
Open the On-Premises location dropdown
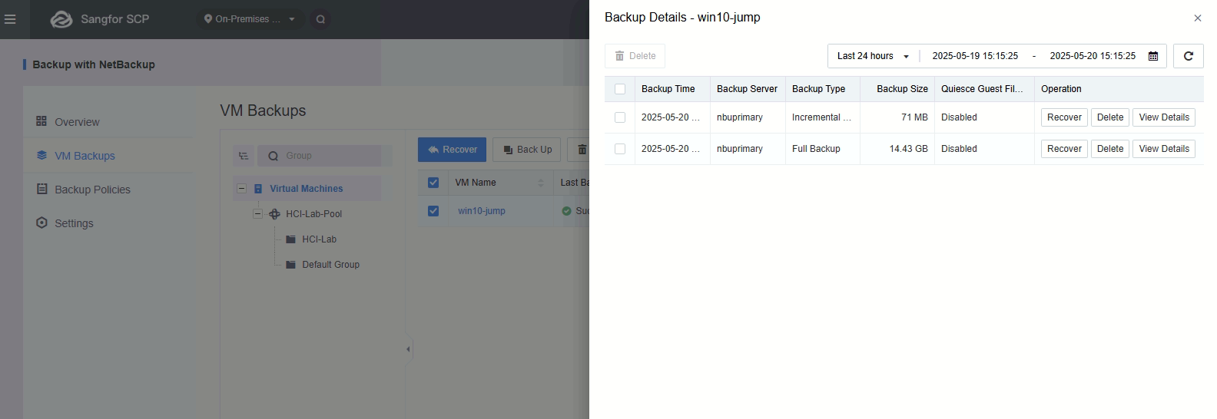[x=250, y=19]
